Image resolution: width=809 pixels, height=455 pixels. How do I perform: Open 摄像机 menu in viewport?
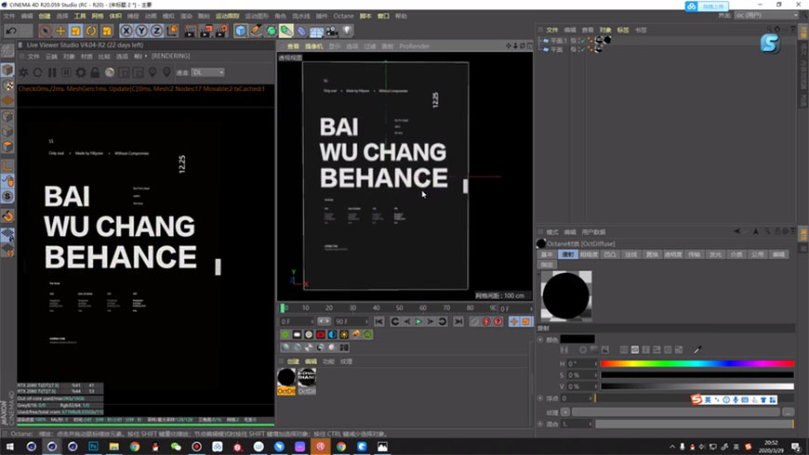click(313, 46)
